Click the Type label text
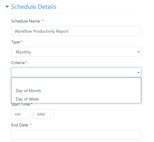Viewport: 154px width, 142px height. 16,42
